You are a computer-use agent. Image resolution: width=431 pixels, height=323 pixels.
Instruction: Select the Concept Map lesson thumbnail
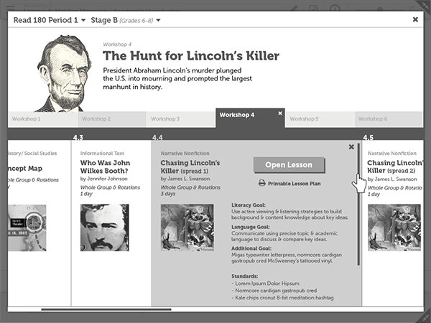(26, 228)
